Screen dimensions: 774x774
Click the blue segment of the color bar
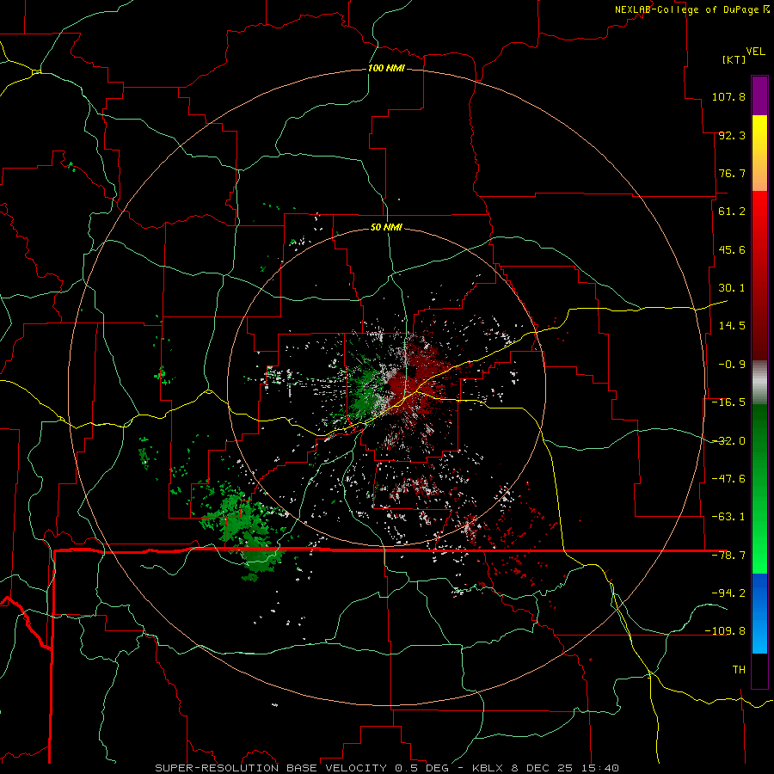pos(759,613)
